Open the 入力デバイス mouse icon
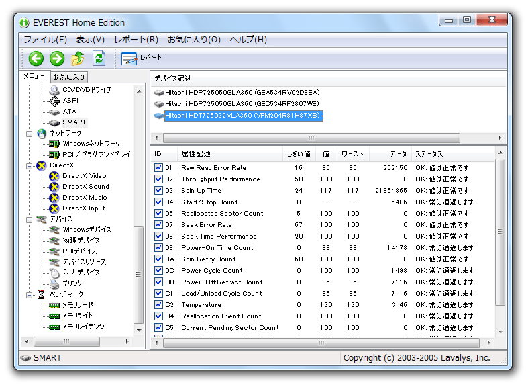Viewport: 528px width, 385px height. tap(54, 273)
